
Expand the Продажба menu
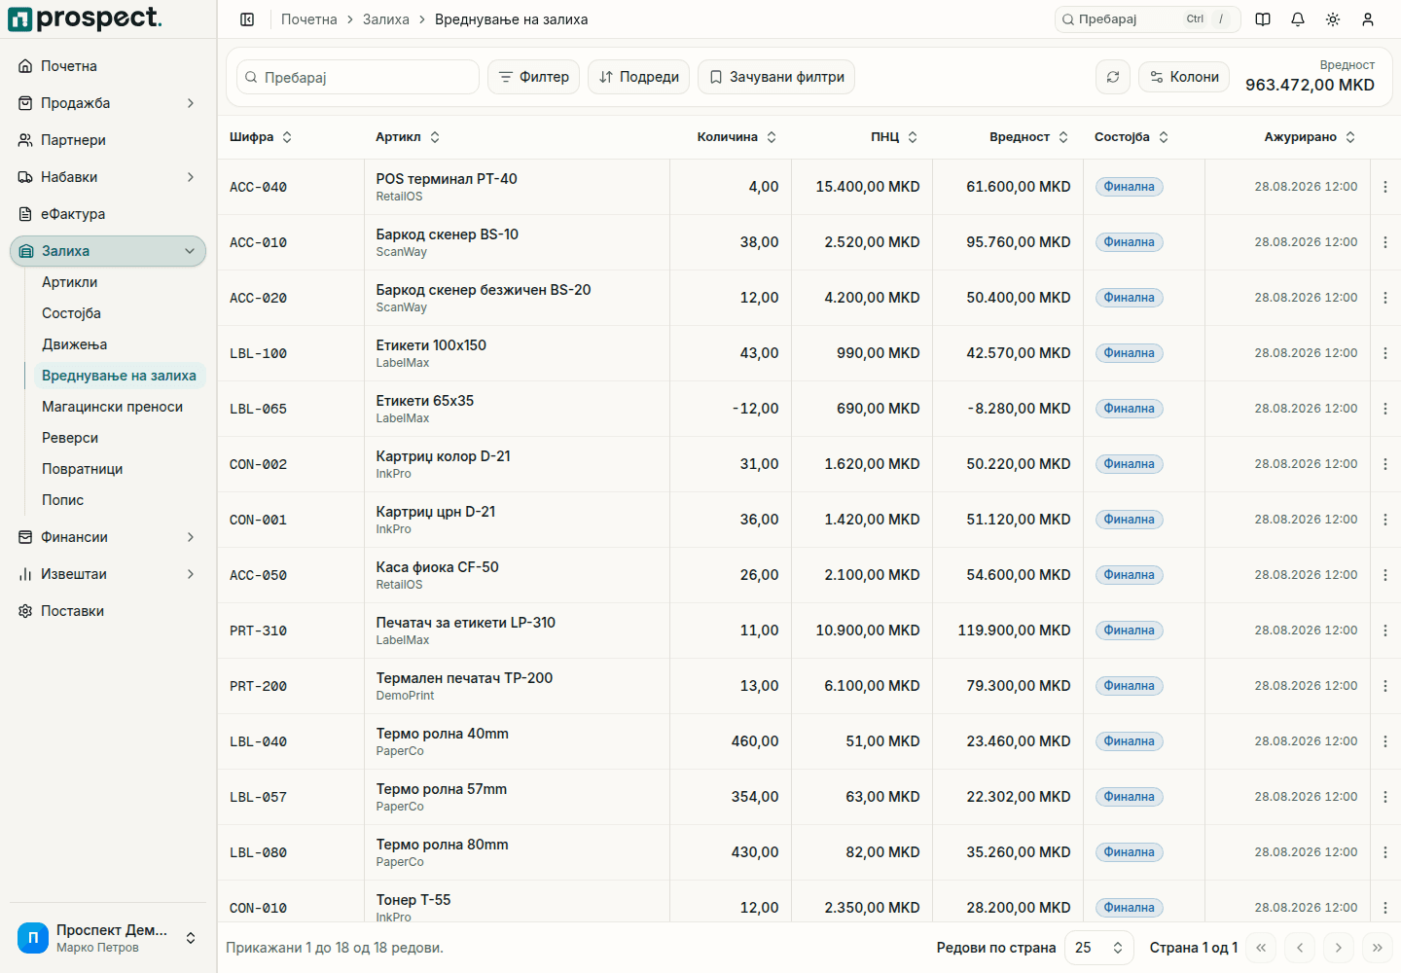(x=108, y=103)
